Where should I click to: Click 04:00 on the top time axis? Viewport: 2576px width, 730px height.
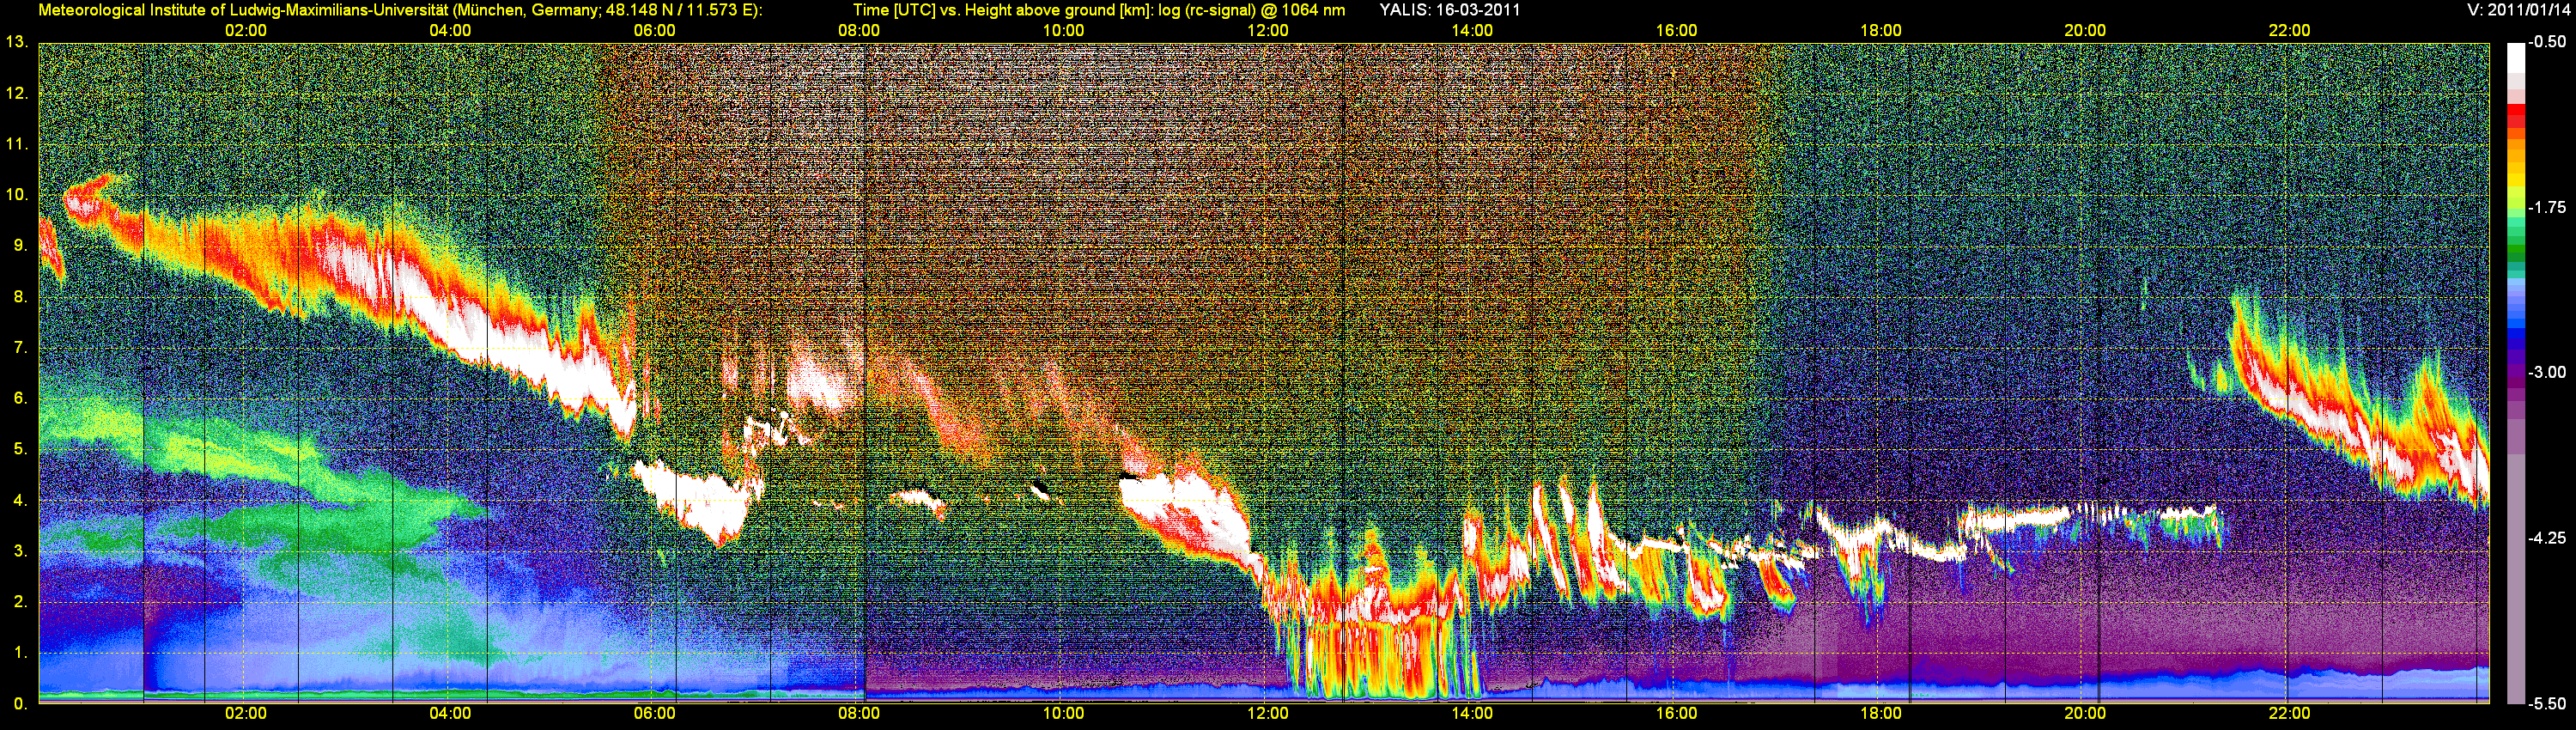coord(450,31)
